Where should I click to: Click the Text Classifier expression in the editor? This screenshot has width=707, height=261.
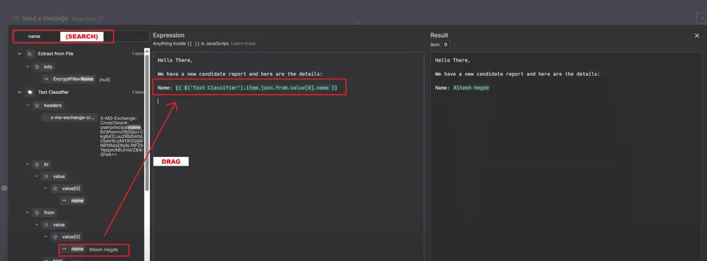(256, 88)
